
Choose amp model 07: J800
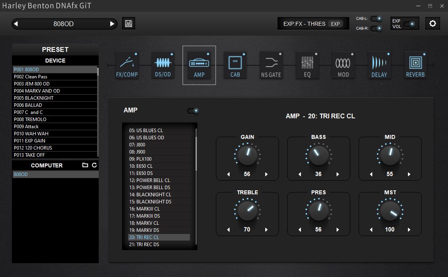coord(159,144)
